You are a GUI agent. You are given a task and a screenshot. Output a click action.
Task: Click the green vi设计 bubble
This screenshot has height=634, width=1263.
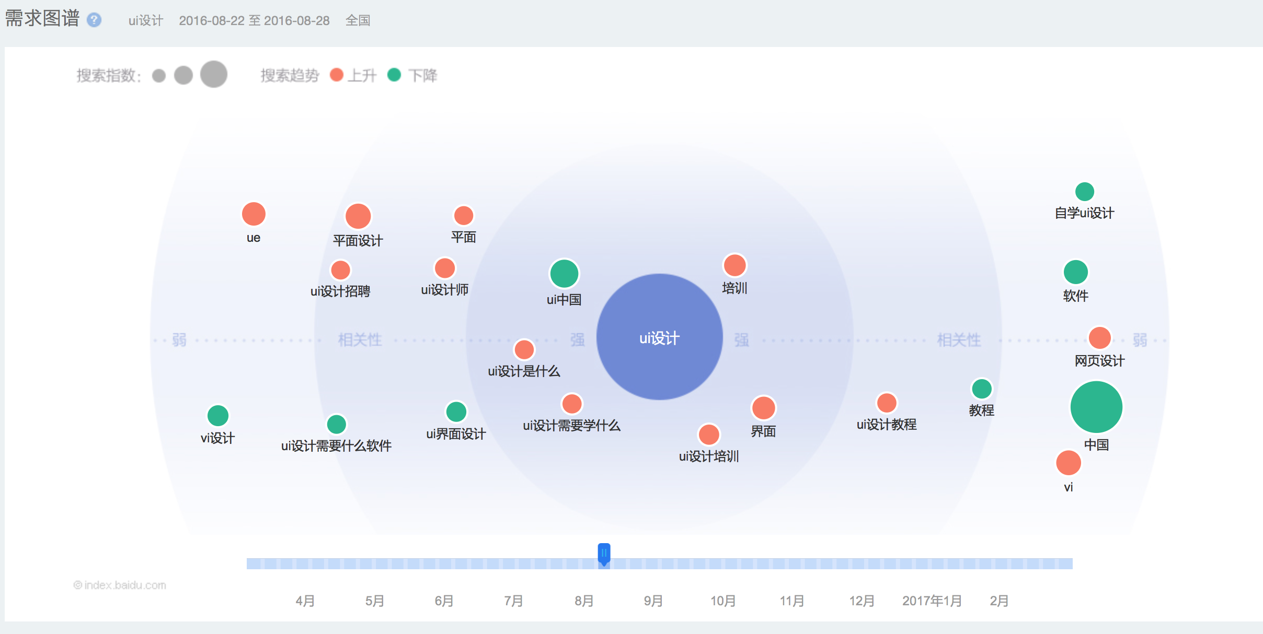tap(218, 416)
